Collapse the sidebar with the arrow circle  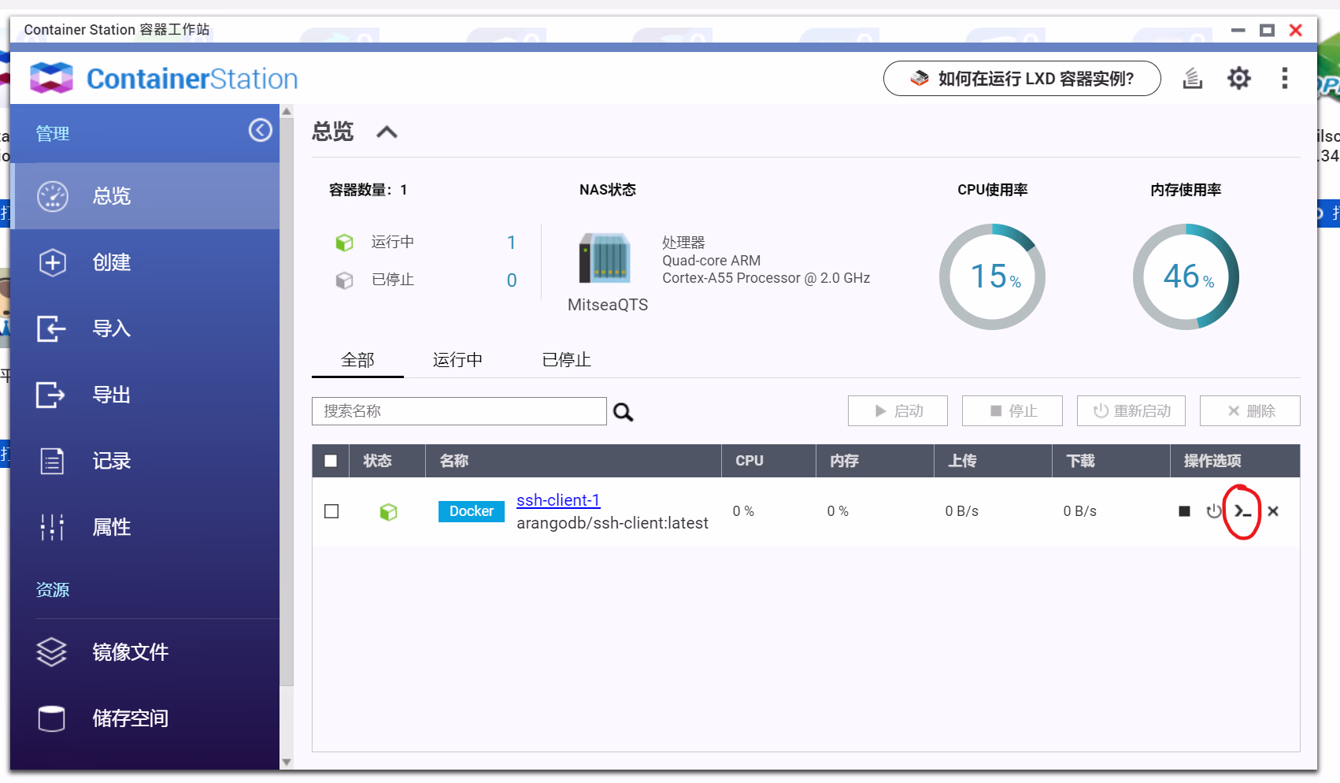coord(261,130)
